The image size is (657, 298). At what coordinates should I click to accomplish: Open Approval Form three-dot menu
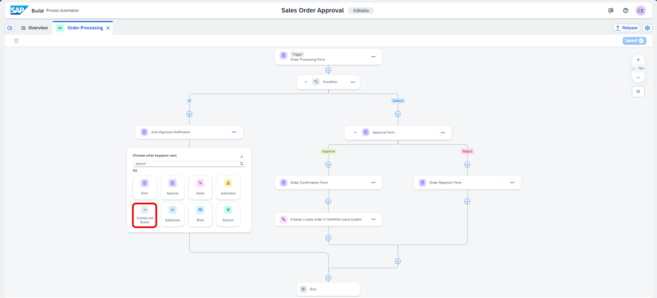[x=443, y=132]
